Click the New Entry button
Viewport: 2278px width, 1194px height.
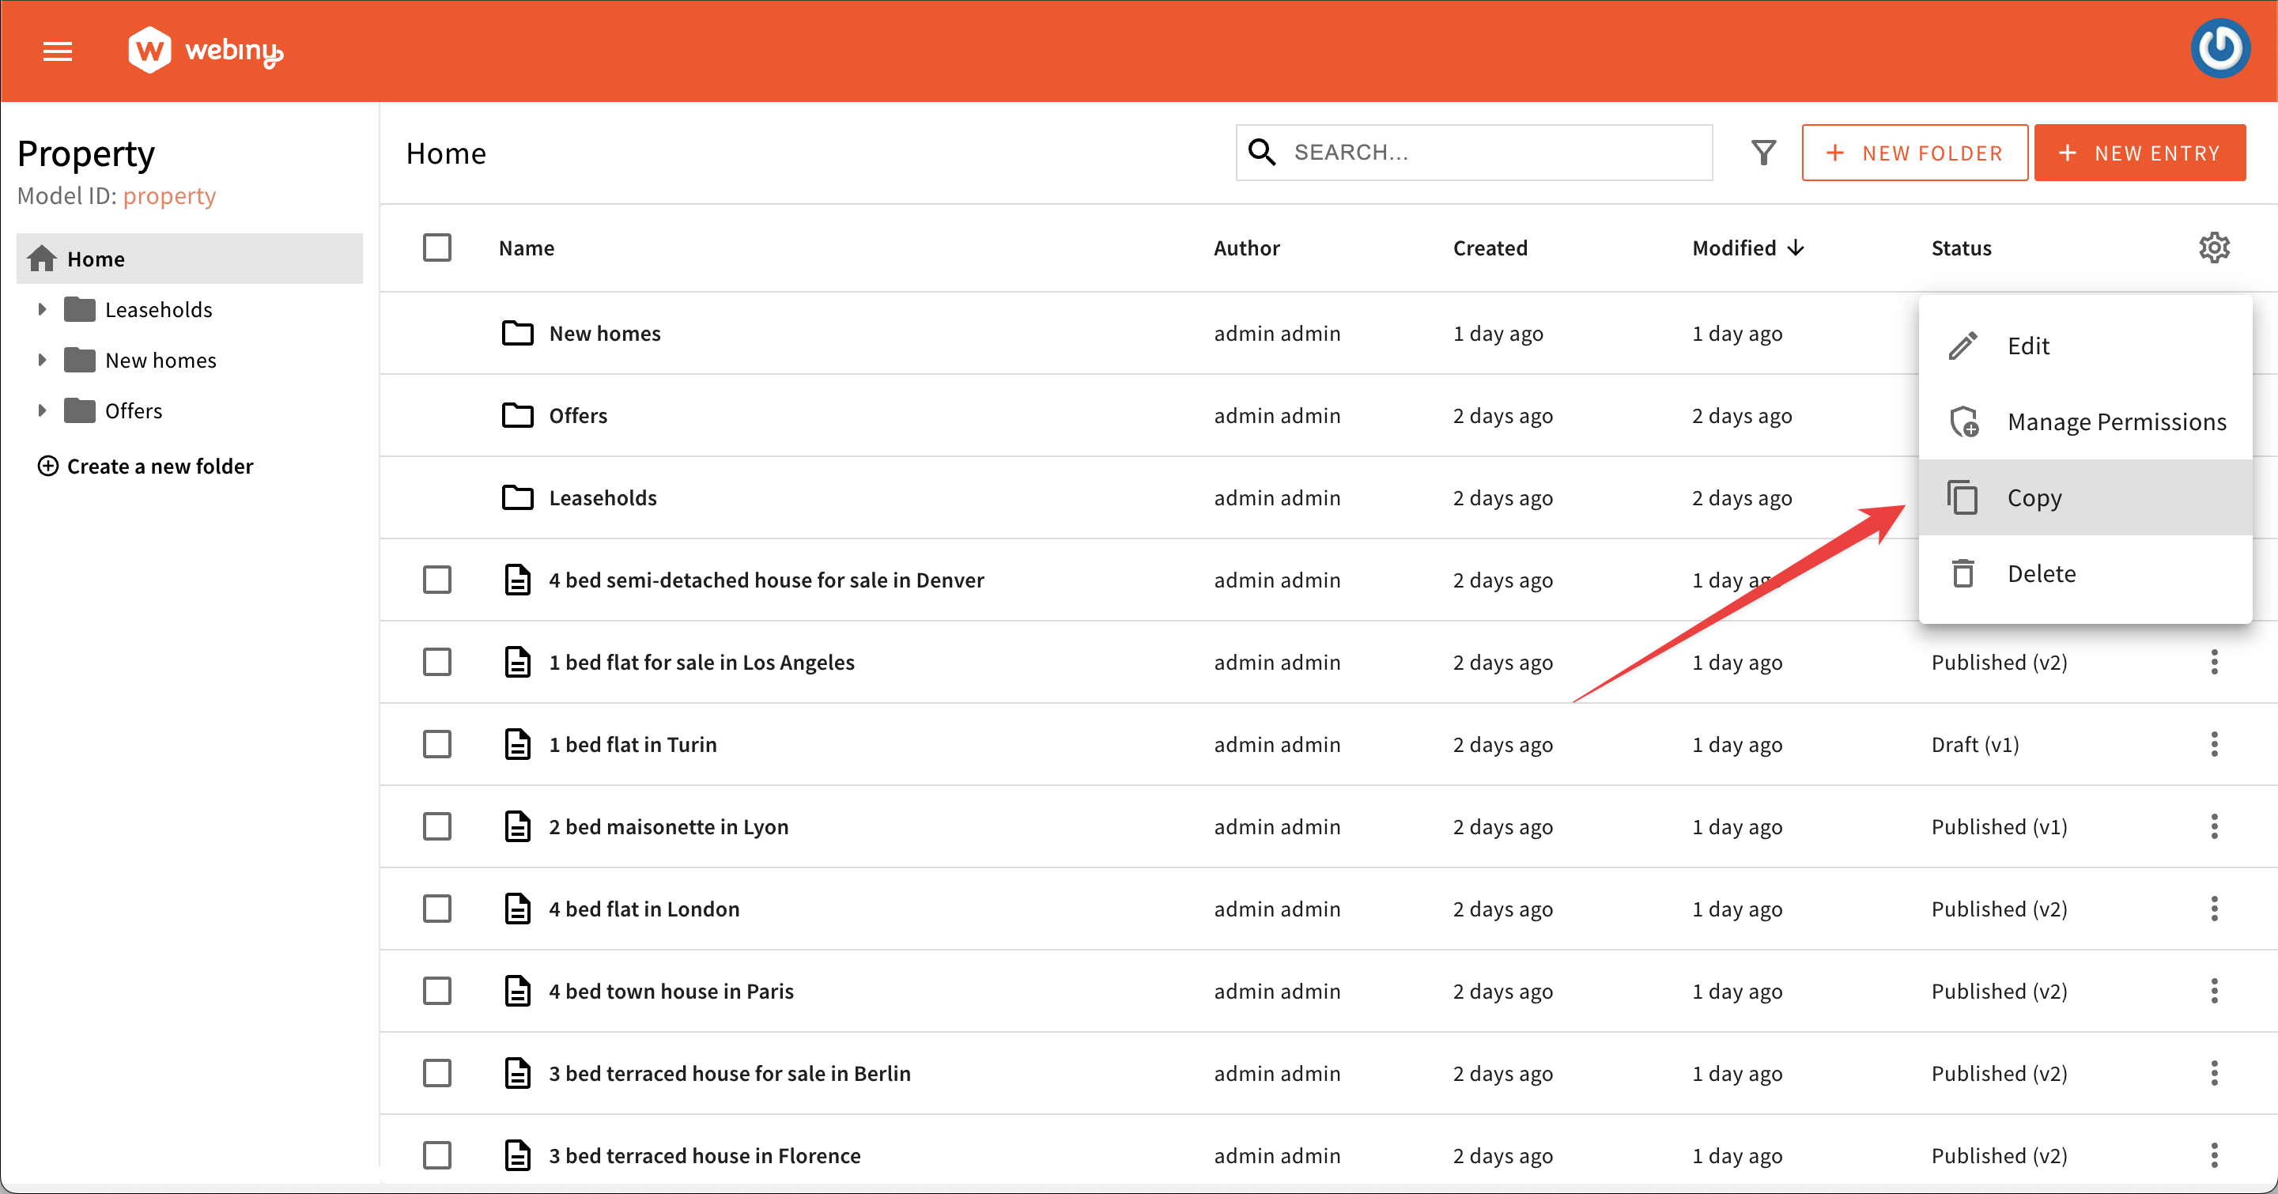2139,153
